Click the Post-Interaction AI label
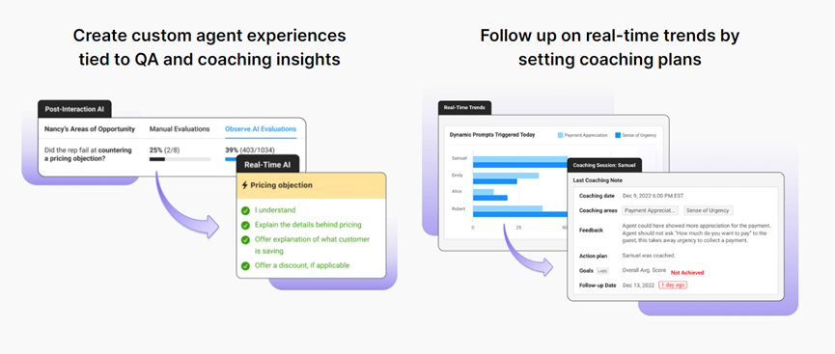835x354 pixels. [74, 108]
